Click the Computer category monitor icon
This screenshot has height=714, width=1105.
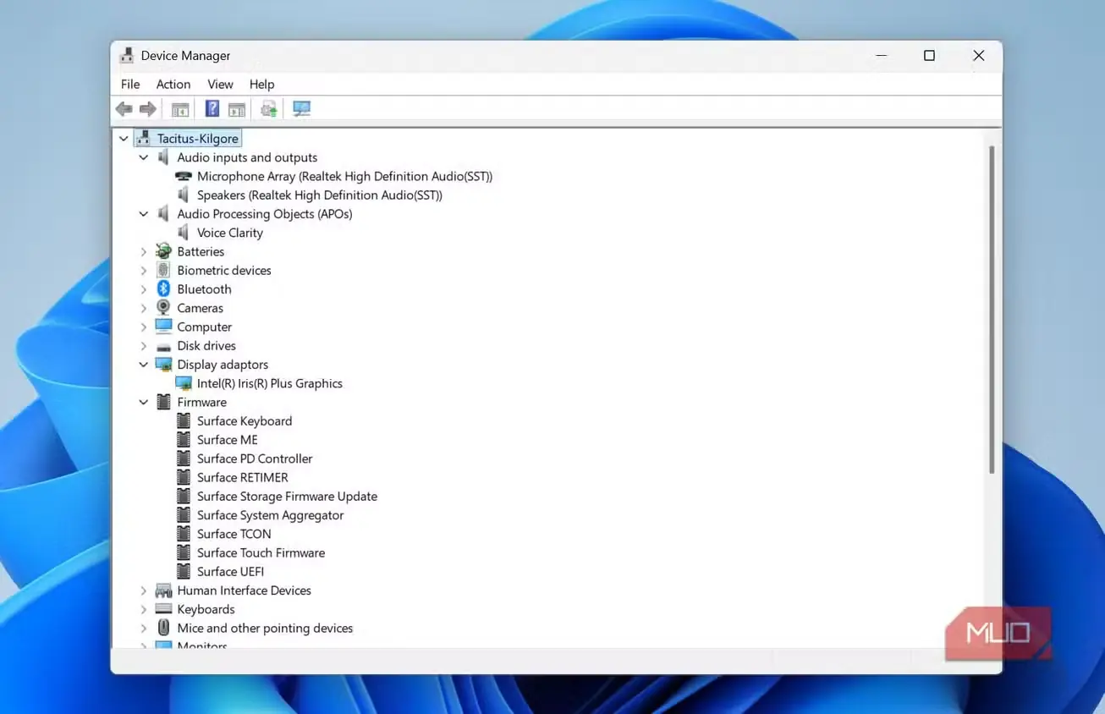pos(163,327)
